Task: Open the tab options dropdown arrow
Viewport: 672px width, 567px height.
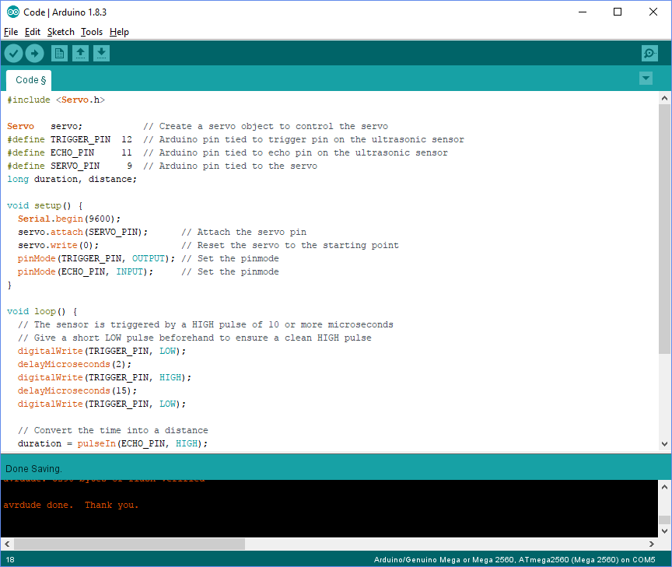Action: 646,78
